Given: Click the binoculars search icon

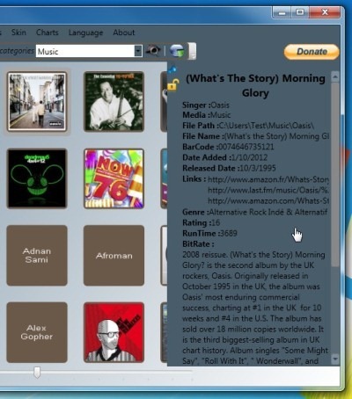Looking at the screenshot, I should click(153, 51).
